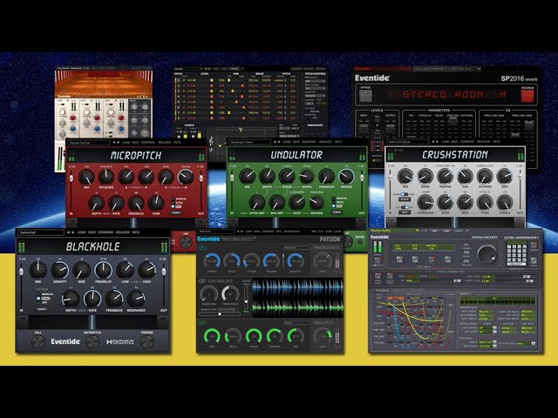558x418 pixels.
Task: Open LOAD in the MicroPitch toolbar
Action: click(126, 143)
